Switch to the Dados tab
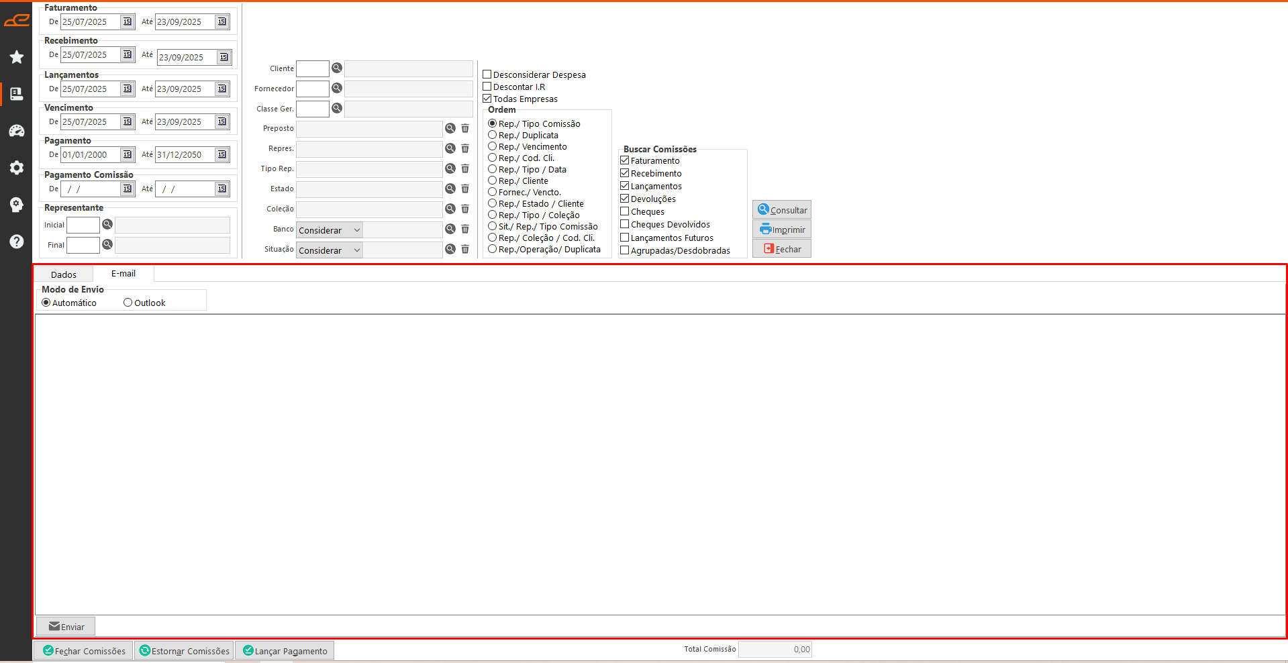The height and width of the screenshot is (663, 1288). pos(64,274)
